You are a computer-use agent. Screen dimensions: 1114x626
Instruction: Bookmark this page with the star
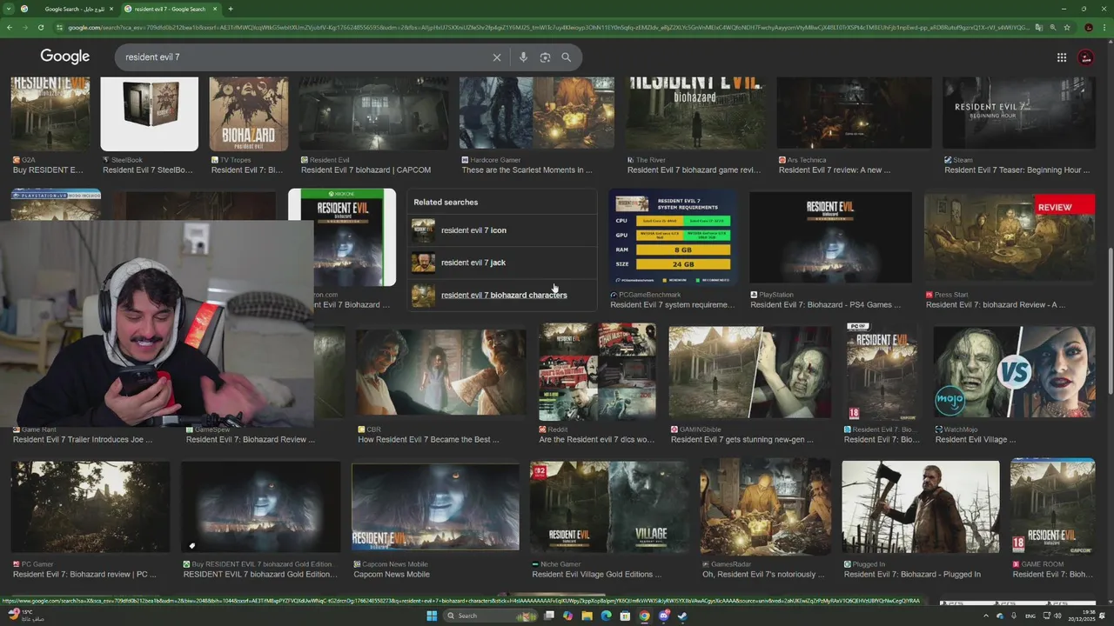pos(1067,28)
